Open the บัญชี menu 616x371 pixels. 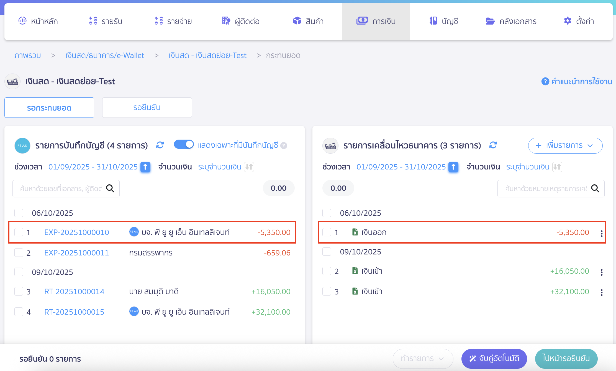[444, 21]
